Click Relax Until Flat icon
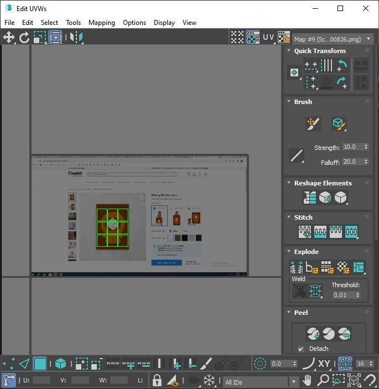The image size is (379, 389). [325, 198]
